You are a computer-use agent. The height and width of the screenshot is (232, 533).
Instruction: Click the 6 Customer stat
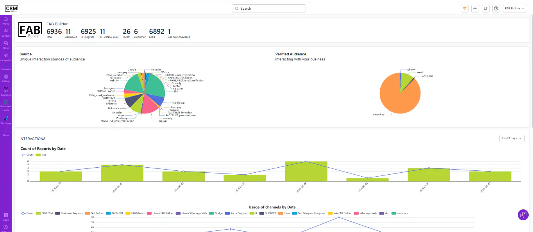140,33
